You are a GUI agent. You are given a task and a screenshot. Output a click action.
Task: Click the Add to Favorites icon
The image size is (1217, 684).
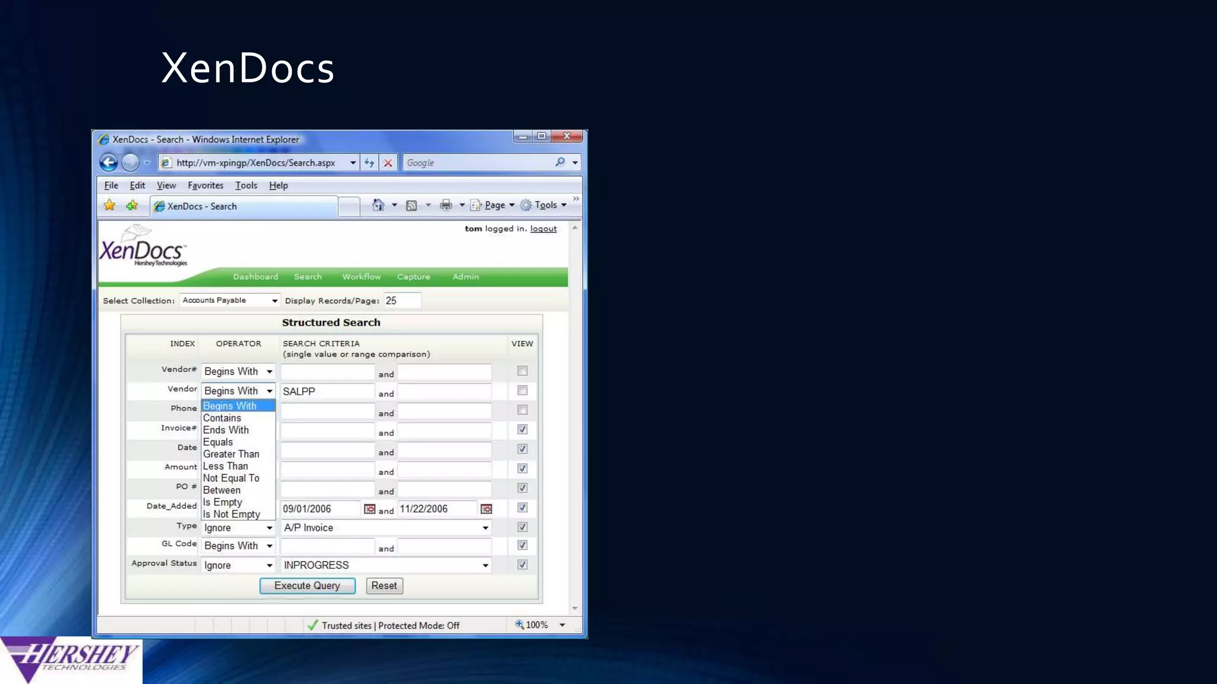[x=132, y=205]
